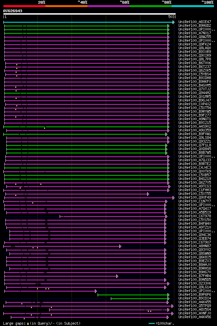
Task: Click the UniRef100_Q8LAQ0 entry
Action: click(195, 48)
